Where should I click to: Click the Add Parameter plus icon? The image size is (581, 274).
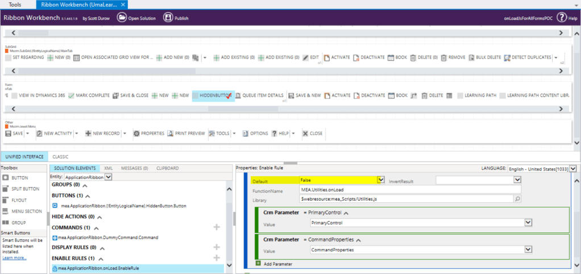pos(259,264)
